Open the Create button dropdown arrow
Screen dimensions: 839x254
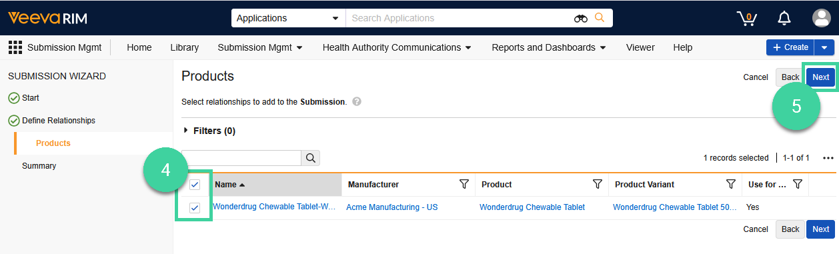tap(825, 47)
